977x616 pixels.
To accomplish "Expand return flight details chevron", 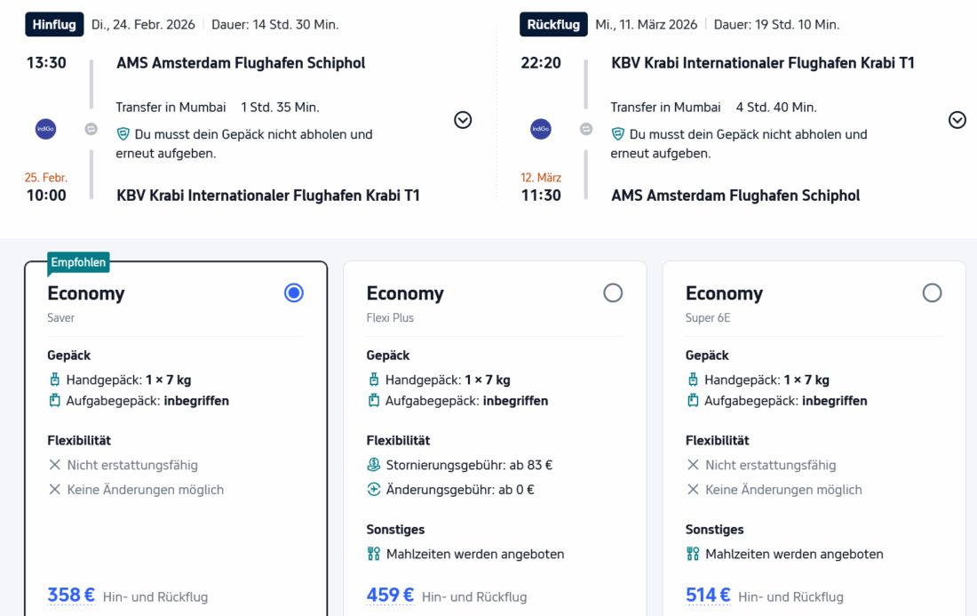I will (x=957, y=120).
